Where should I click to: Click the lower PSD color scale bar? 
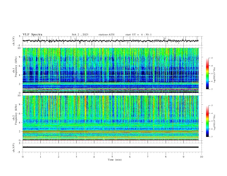click(207, 121)
